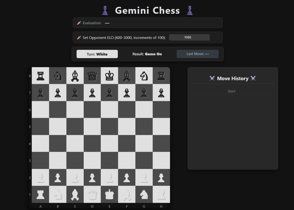Click the black pawn on H7
The height and width of the screenshot is (210, 294).
pyautogui.click(x=161, y=93)
